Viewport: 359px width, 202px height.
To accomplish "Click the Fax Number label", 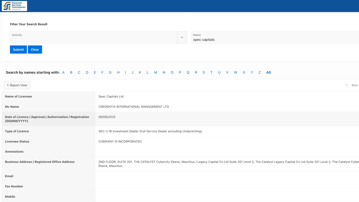I will (x=14, y=186).
